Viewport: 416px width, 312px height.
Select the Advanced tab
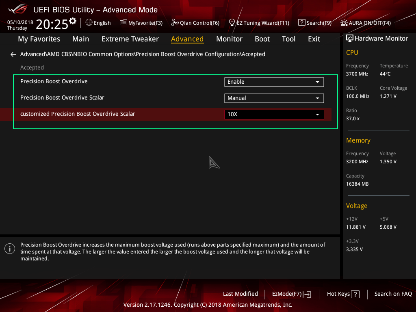pyautogui.click(x=187, y=39)
